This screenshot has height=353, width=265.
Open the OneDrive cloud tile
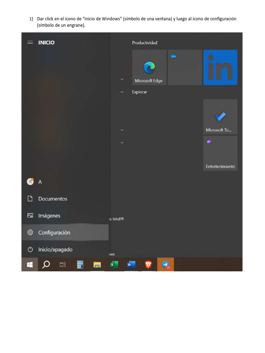point(185,67)
